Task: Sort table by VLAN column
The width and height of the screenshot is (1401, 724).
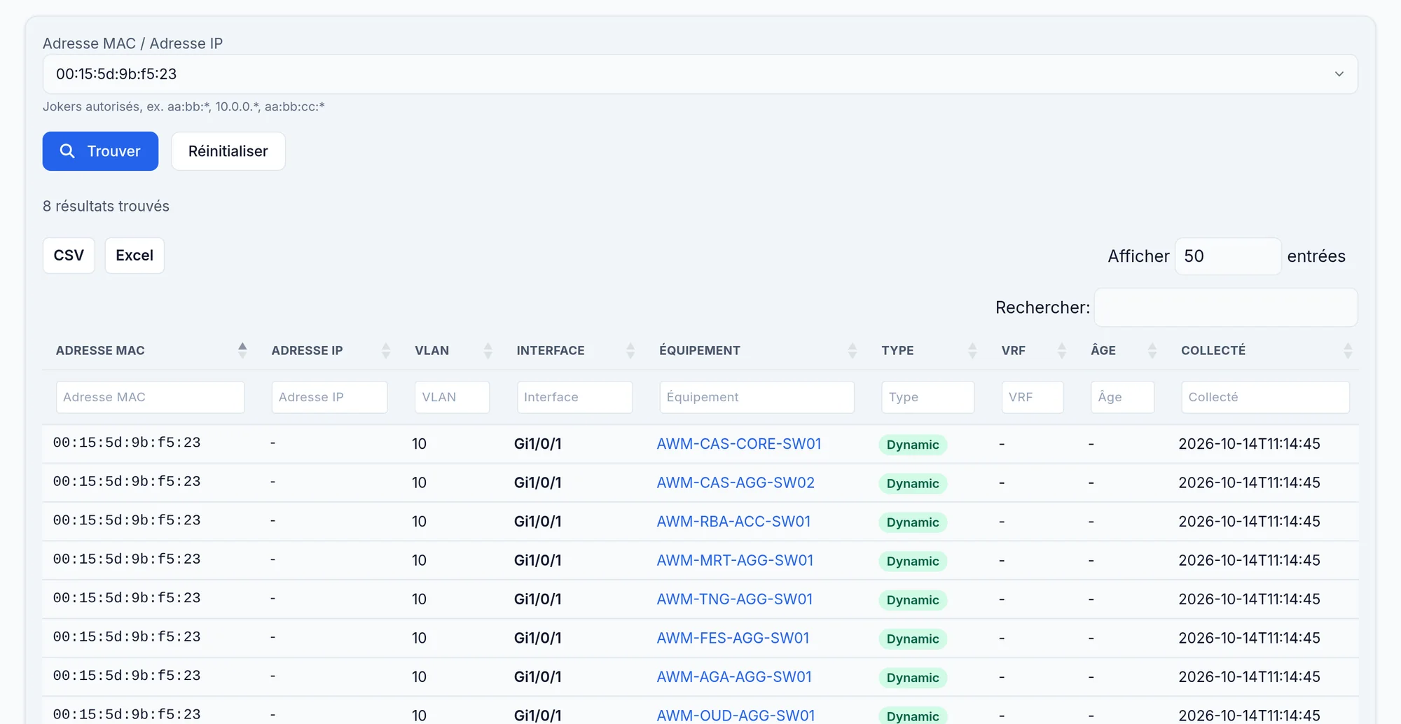Action: click(452, 350)
